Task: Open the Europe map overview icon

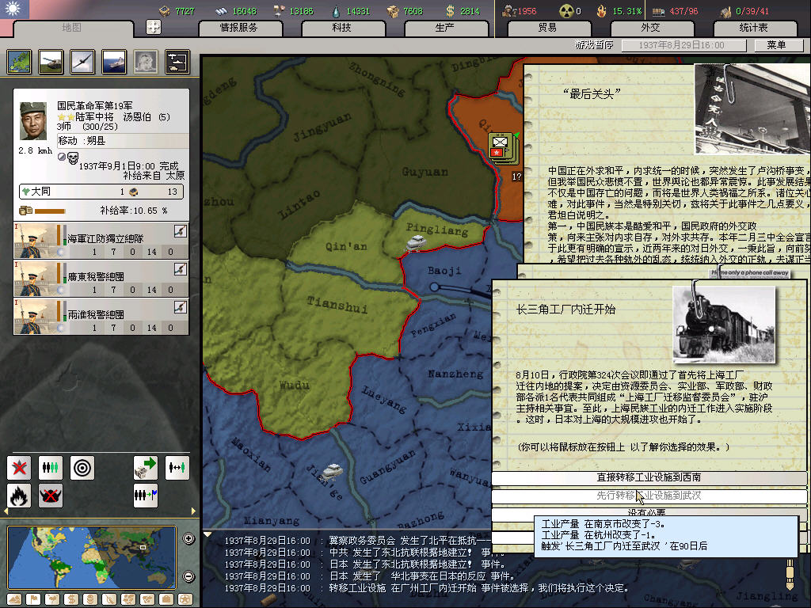Action: pyautogui.click(x=20, y=62)
